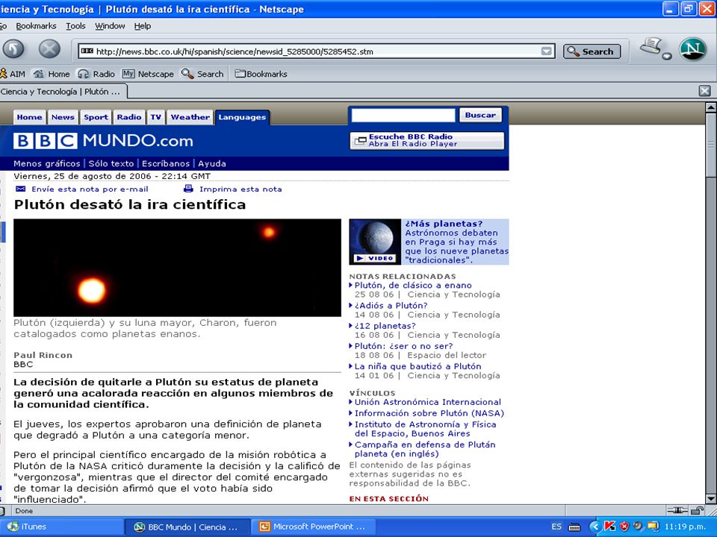Open AIM from the personal toolbar
The height and width of the screenshot is (537, 717).
(x=13, y=74)
